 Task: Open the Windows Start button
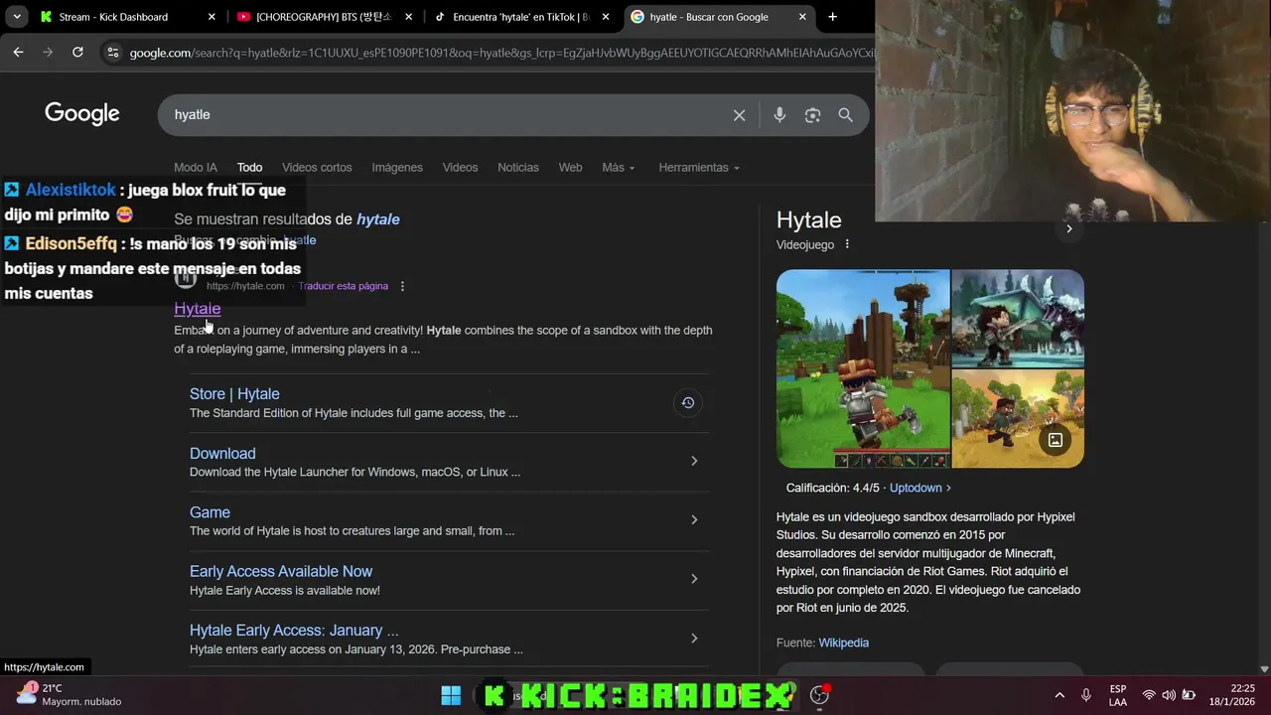click(451, 695)
